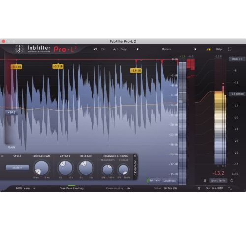Click the redo arrow icon

[x=103, y=49]
